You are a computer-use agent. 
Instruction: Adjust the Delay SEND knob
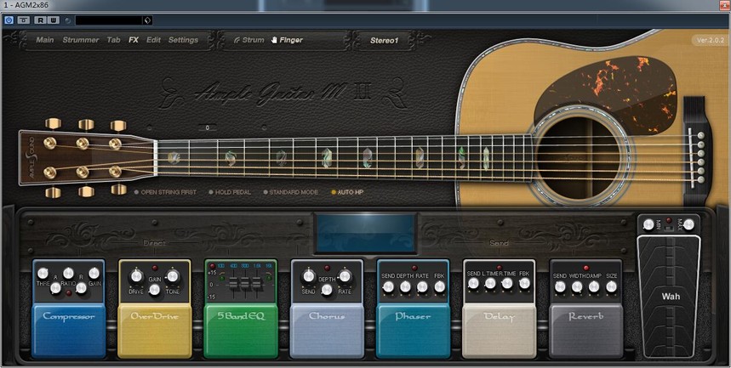(x=473, y=283)
